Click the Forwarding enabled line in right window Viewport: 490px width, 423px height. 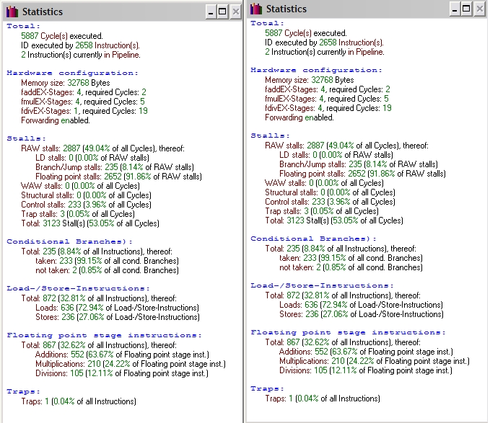click(x=299, y=117)
